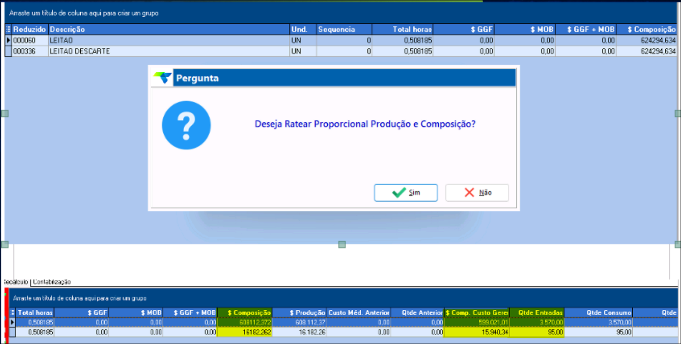Click the highlighted $ Composição header in lower grid
The height and width of the screenshot is (344, 681).
[245, 312]
